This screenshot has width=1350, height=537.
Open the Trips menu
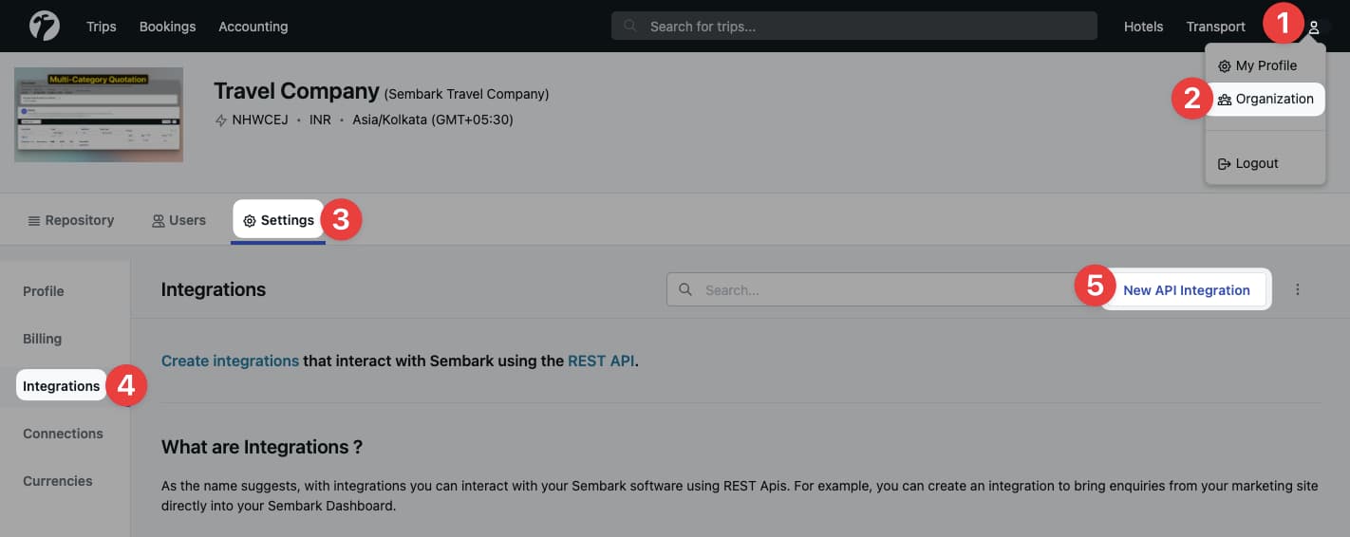point(101,27)
